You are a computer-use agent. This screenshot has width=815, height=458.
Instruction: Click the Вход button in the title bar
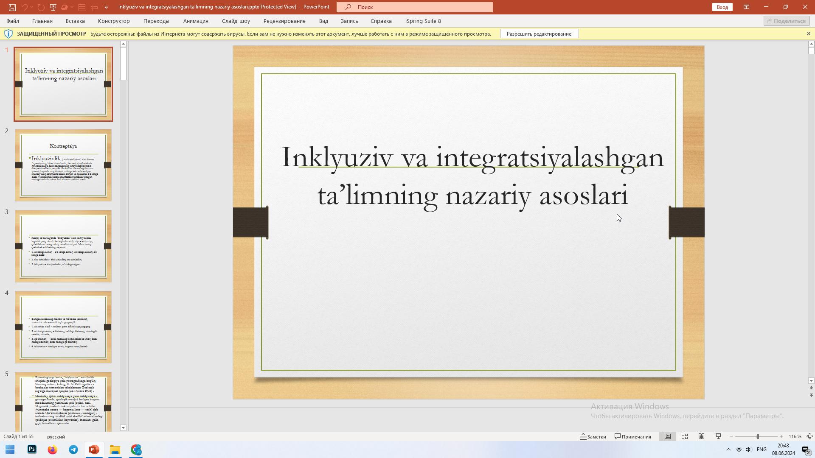point(722,7)
